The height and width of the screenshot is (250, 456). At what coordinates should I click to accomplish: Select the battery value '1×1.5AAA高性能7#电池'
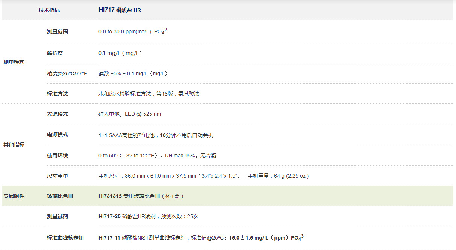tap(126, 135)
